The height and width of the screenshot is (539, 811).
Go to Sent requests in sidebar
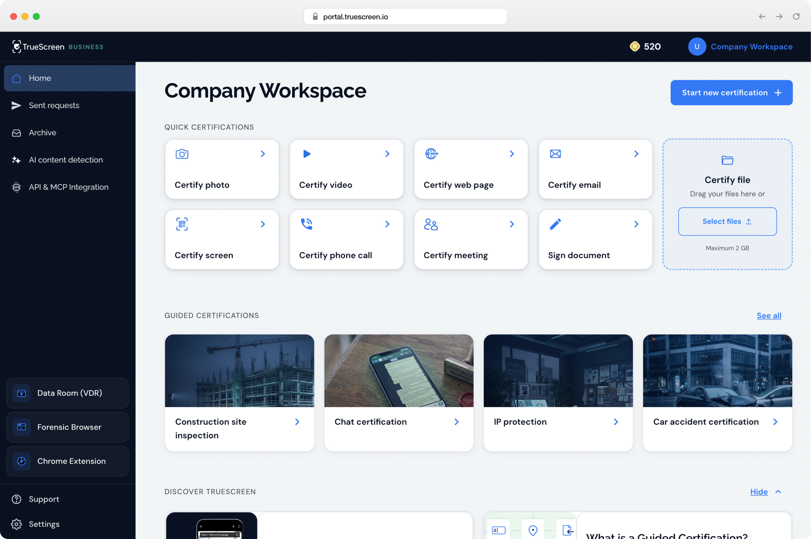pyautogui.click(x=54, y=105)
